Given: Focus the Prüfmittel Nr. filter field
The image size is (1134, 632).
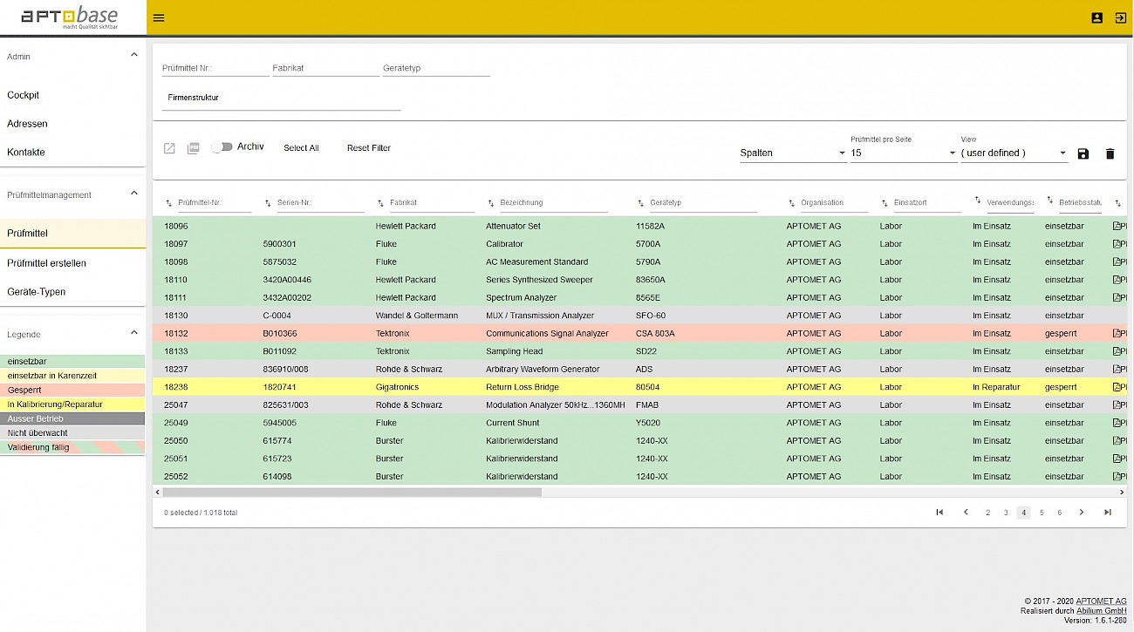Looking at the screenshot, I should tap(215, 68).
